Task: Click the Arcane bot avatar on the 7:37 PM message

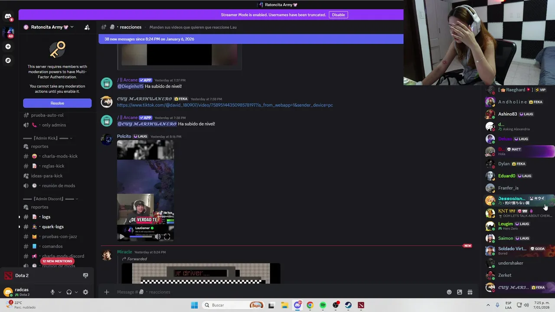Action: pos(107,83)
